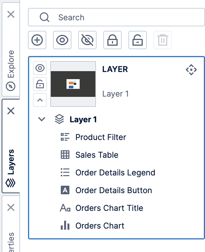Image resolution: width=205 pixels, height=252 pixels.
Task: Click the Layer 1 stacked layers icon
Action: pos(59,119)
